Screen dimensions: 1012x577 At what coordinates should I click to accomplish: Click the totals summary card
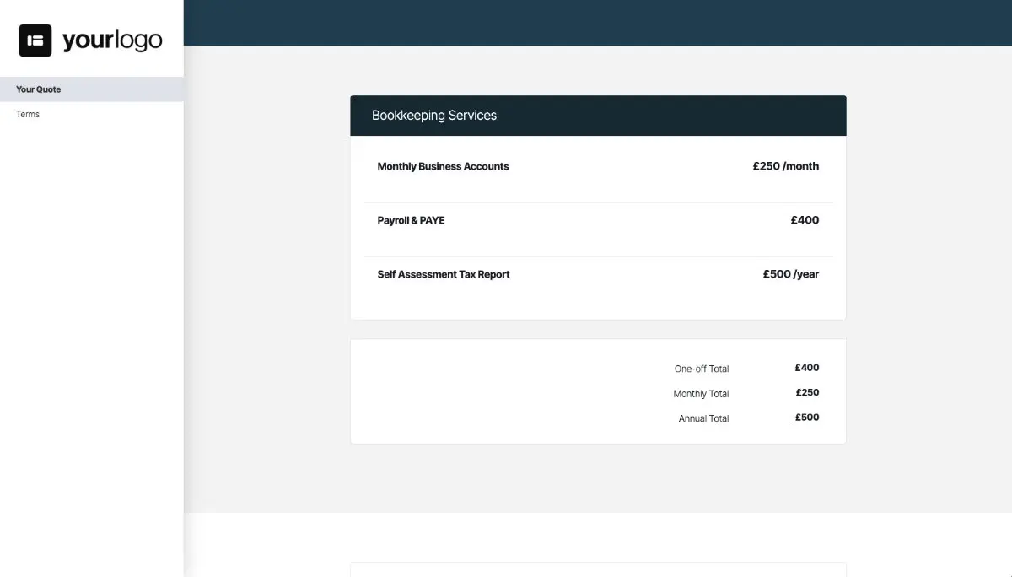[598, 391]
